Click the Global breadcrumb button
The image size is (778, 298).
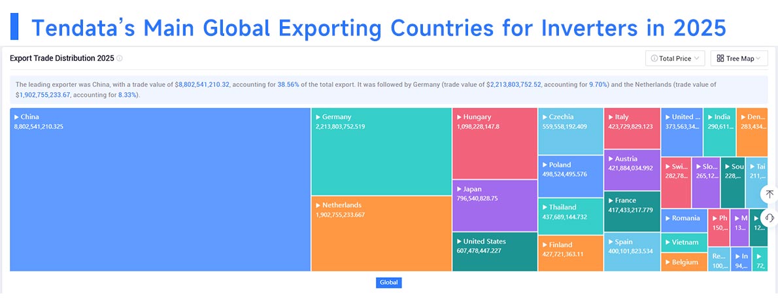click(389, 282)
